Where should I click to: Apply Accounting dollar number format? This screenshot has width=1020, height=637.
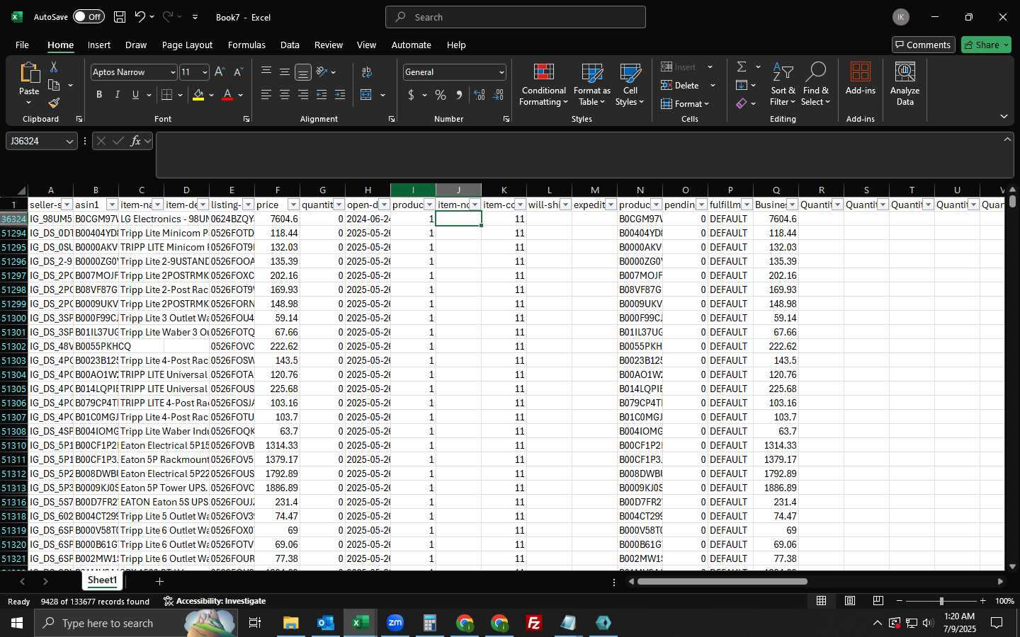411,95
